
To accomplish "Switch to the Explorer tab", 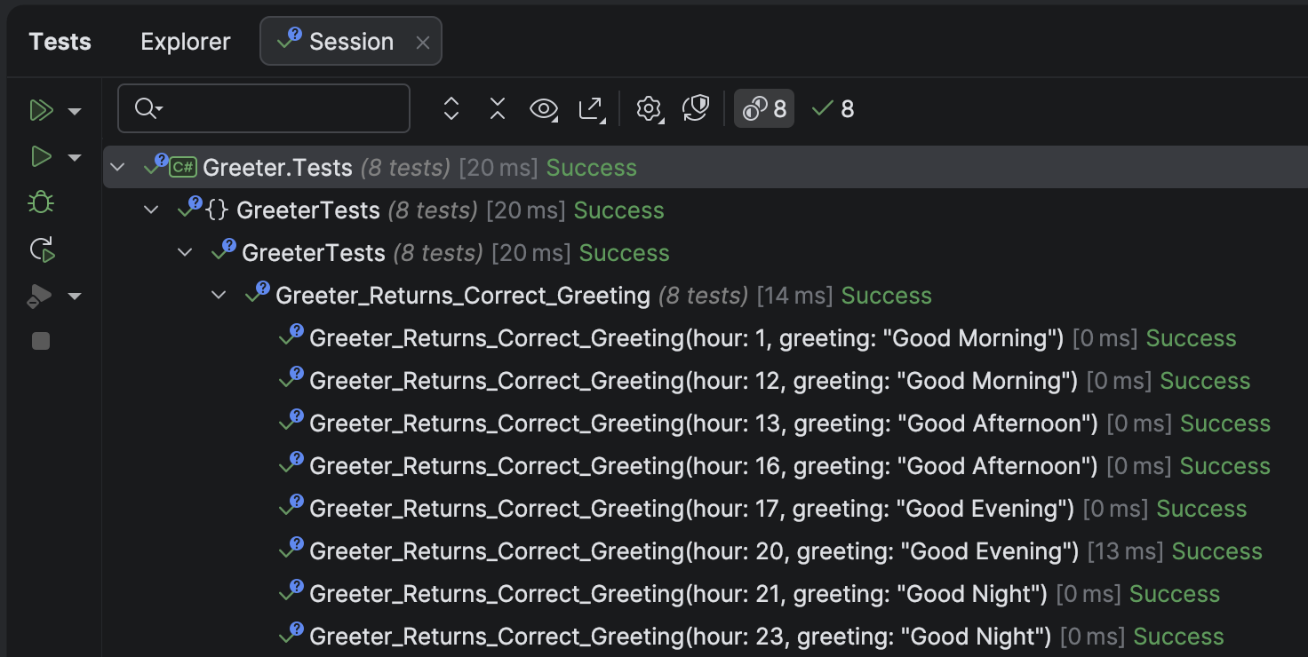I will (185, 41).
